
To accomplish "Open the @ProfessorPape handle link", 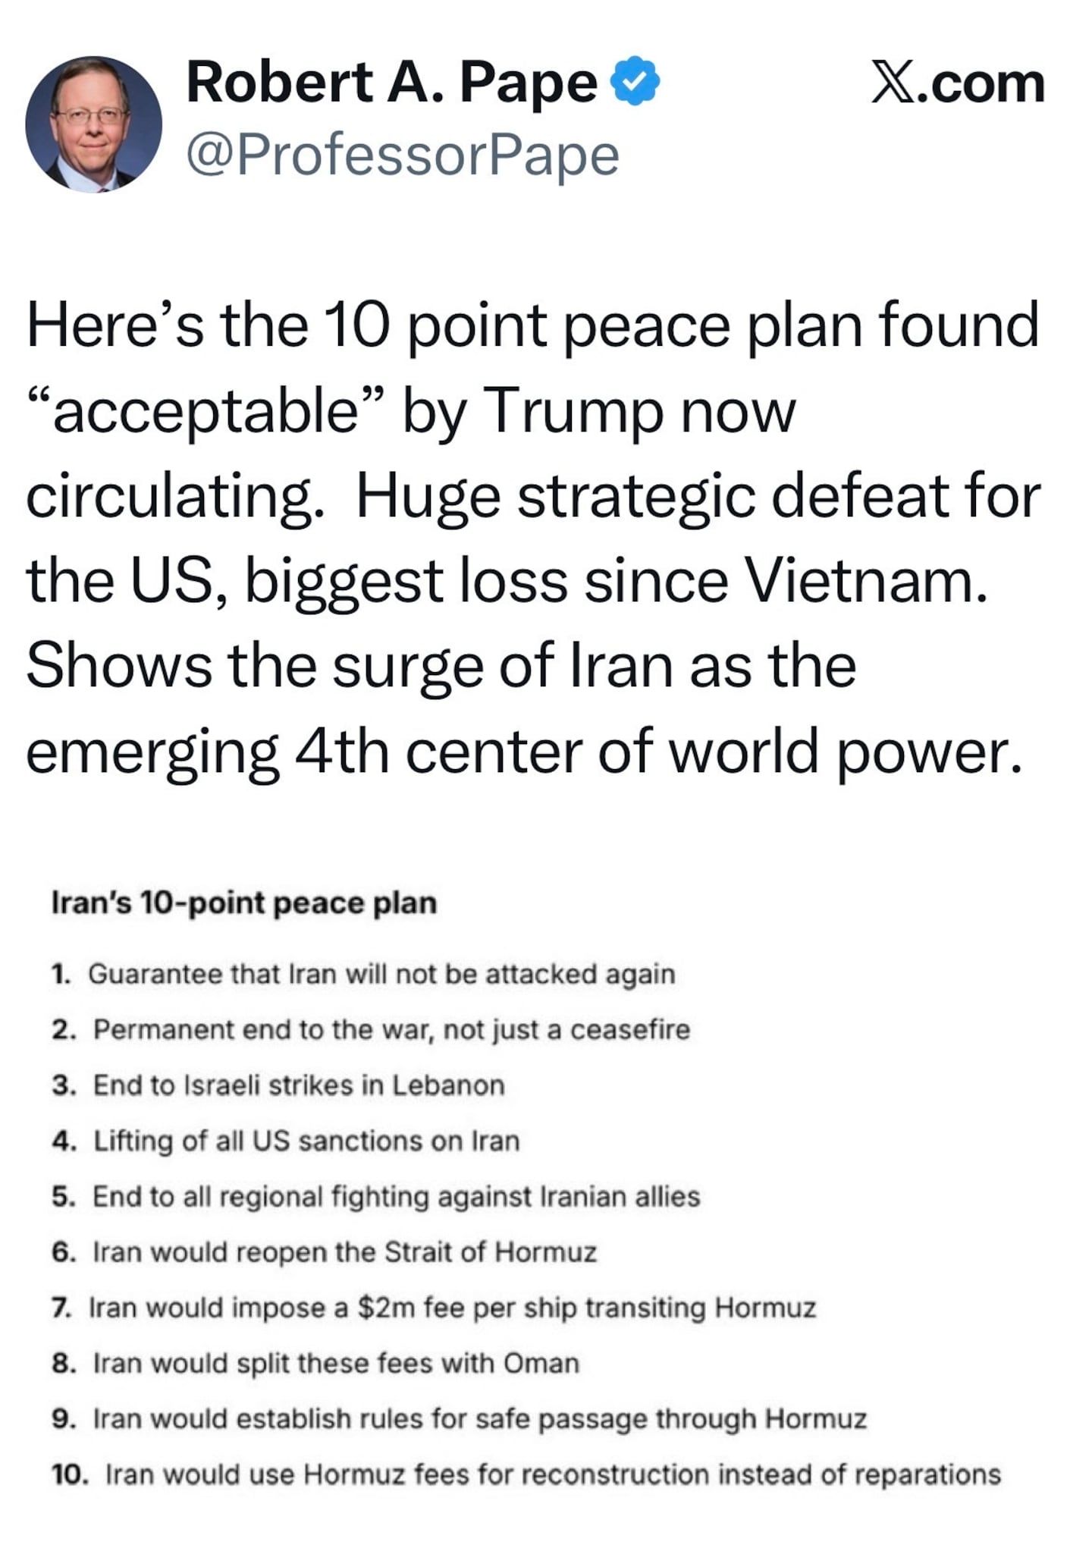I will coord(403,155).
